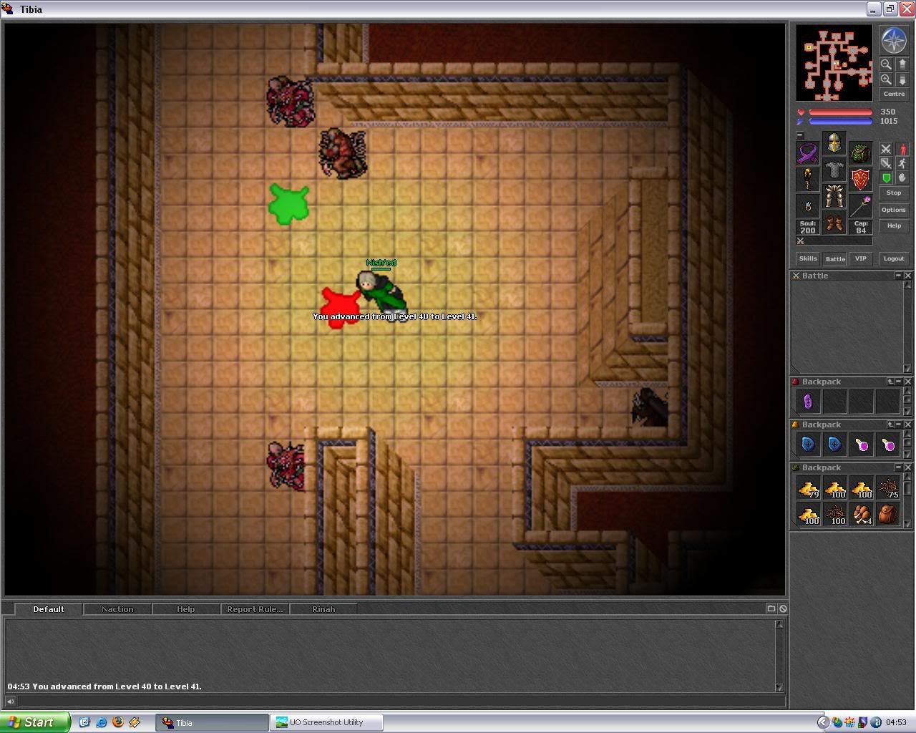Click the Centre minimap button
The height and width of the screenshot is (733, 916).
tap(894, 94)
